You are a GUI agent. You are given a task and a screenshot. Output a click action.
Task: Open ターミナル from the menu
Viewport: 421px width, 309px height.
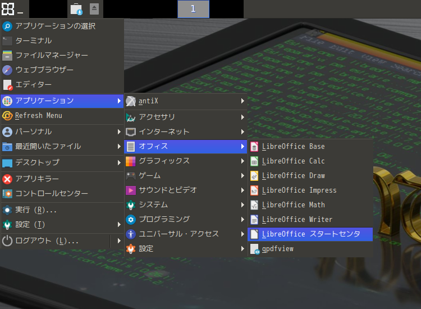tap(62, 40)
